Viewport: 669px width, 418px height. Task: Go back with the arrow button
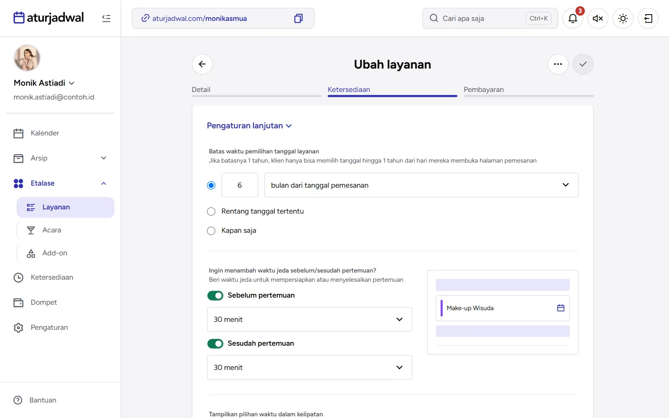(x=202, y=64)
